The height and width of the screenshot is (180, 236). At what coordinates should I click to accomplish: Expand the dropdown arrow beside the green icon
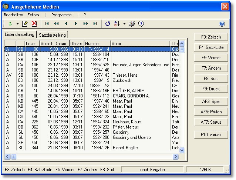click(x=17, y=24)
